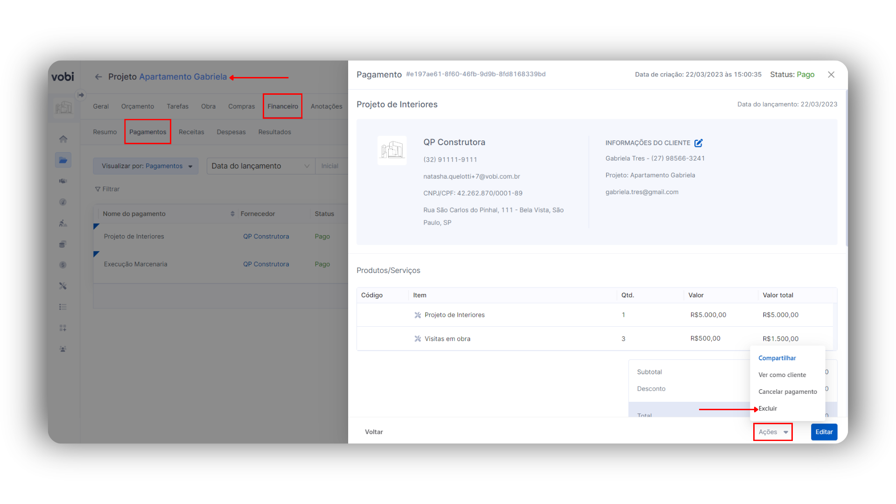Click the Voltar button
This screenshot has height=504, width=896.
(374, 432)
